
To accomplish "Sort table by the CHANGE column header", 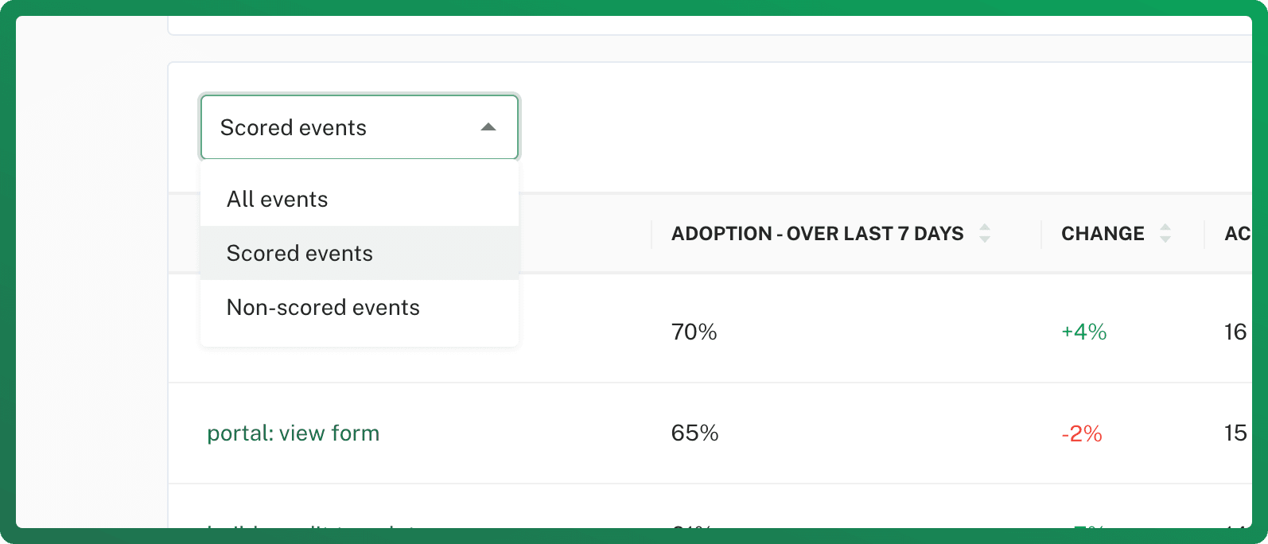I will pos(1103,234).
